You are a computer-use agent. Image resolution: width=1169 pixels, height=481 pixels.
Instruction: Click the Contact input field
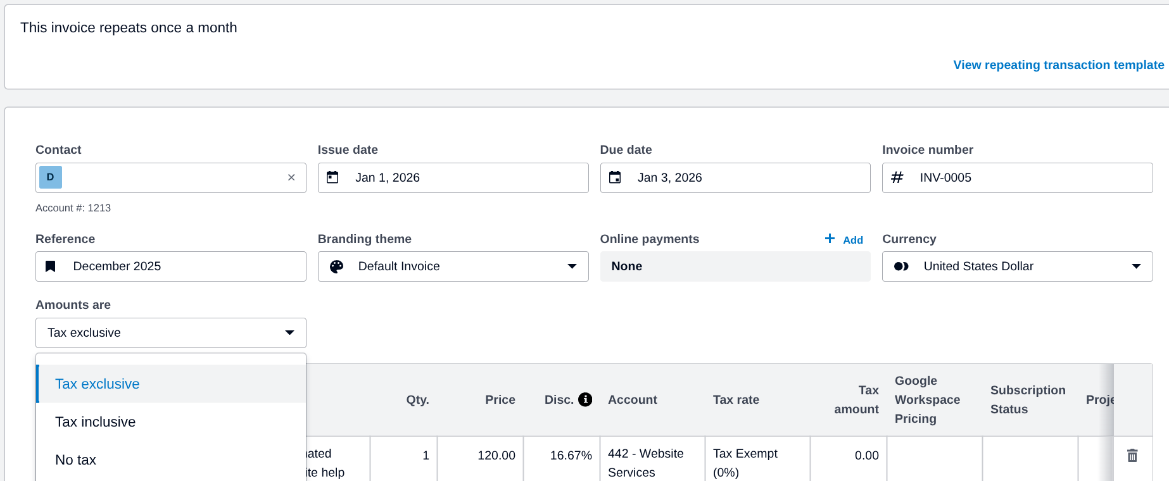pyautogui.click(x=171, y=178)
